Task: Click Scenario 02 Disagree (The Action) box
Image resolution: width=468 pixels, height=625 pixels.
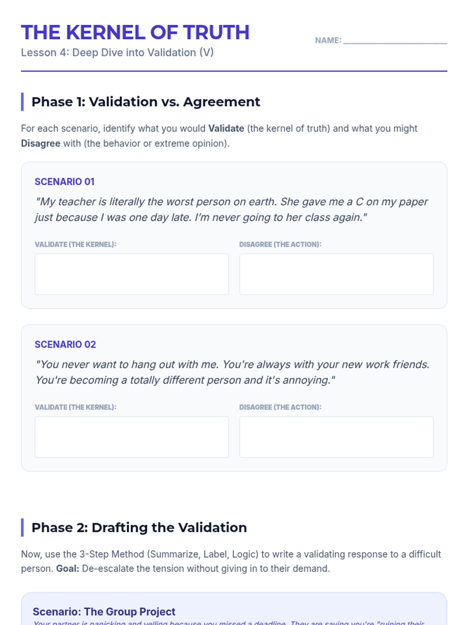Action: coord(336,437)
